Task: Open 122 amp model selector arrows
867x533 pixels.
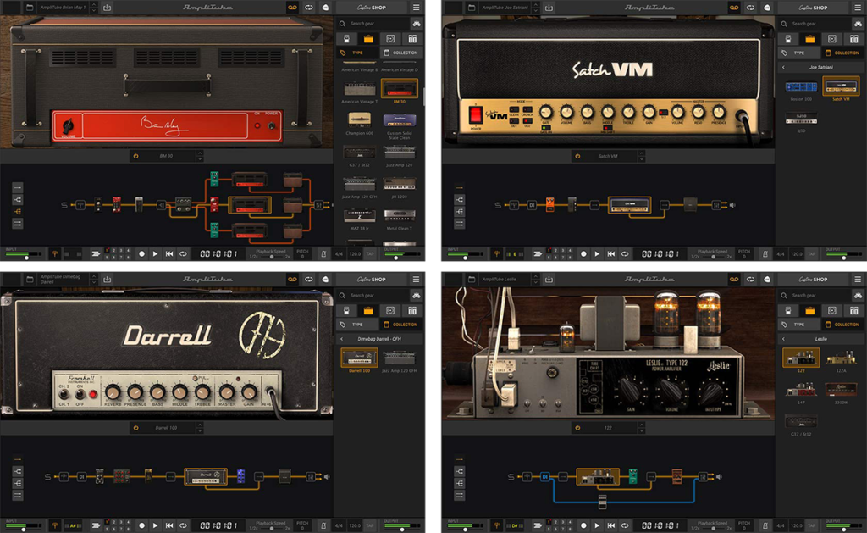Action: click(x=642, y=428)
